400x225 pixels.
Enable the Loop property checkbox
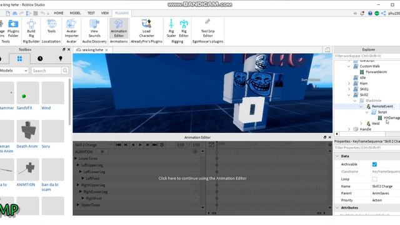pos(374,179)
